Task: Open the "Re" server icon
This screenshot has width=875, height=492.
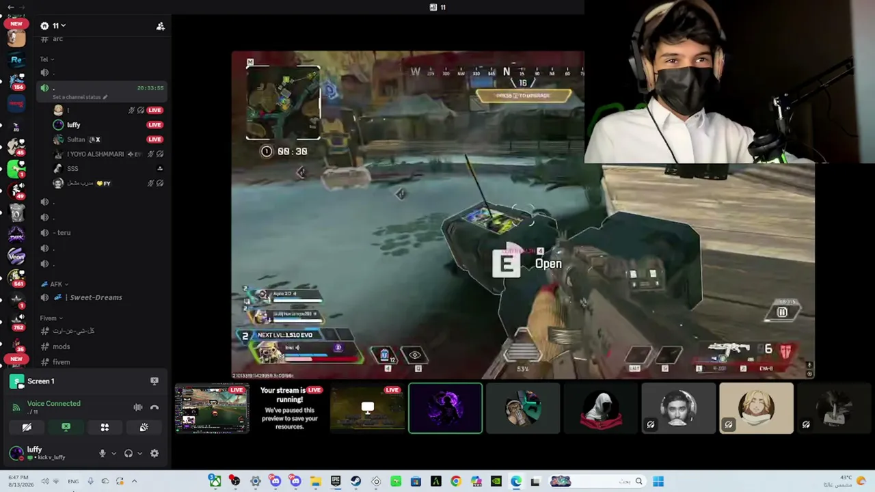Action: [x=16, y=60]
